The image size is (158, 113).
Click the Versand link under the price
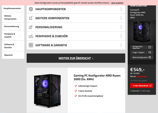144,81
